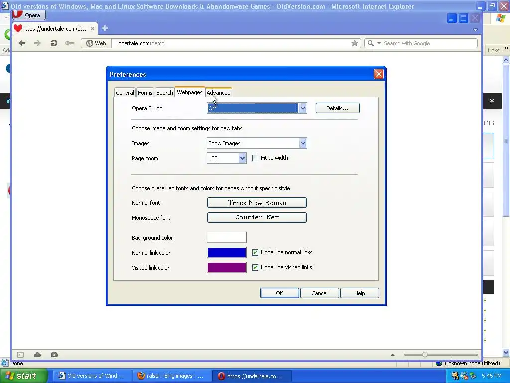The image size is (510, 383).
Task: Expand the Internet Explorer toolbar chevron
Action: coord(506,48)
